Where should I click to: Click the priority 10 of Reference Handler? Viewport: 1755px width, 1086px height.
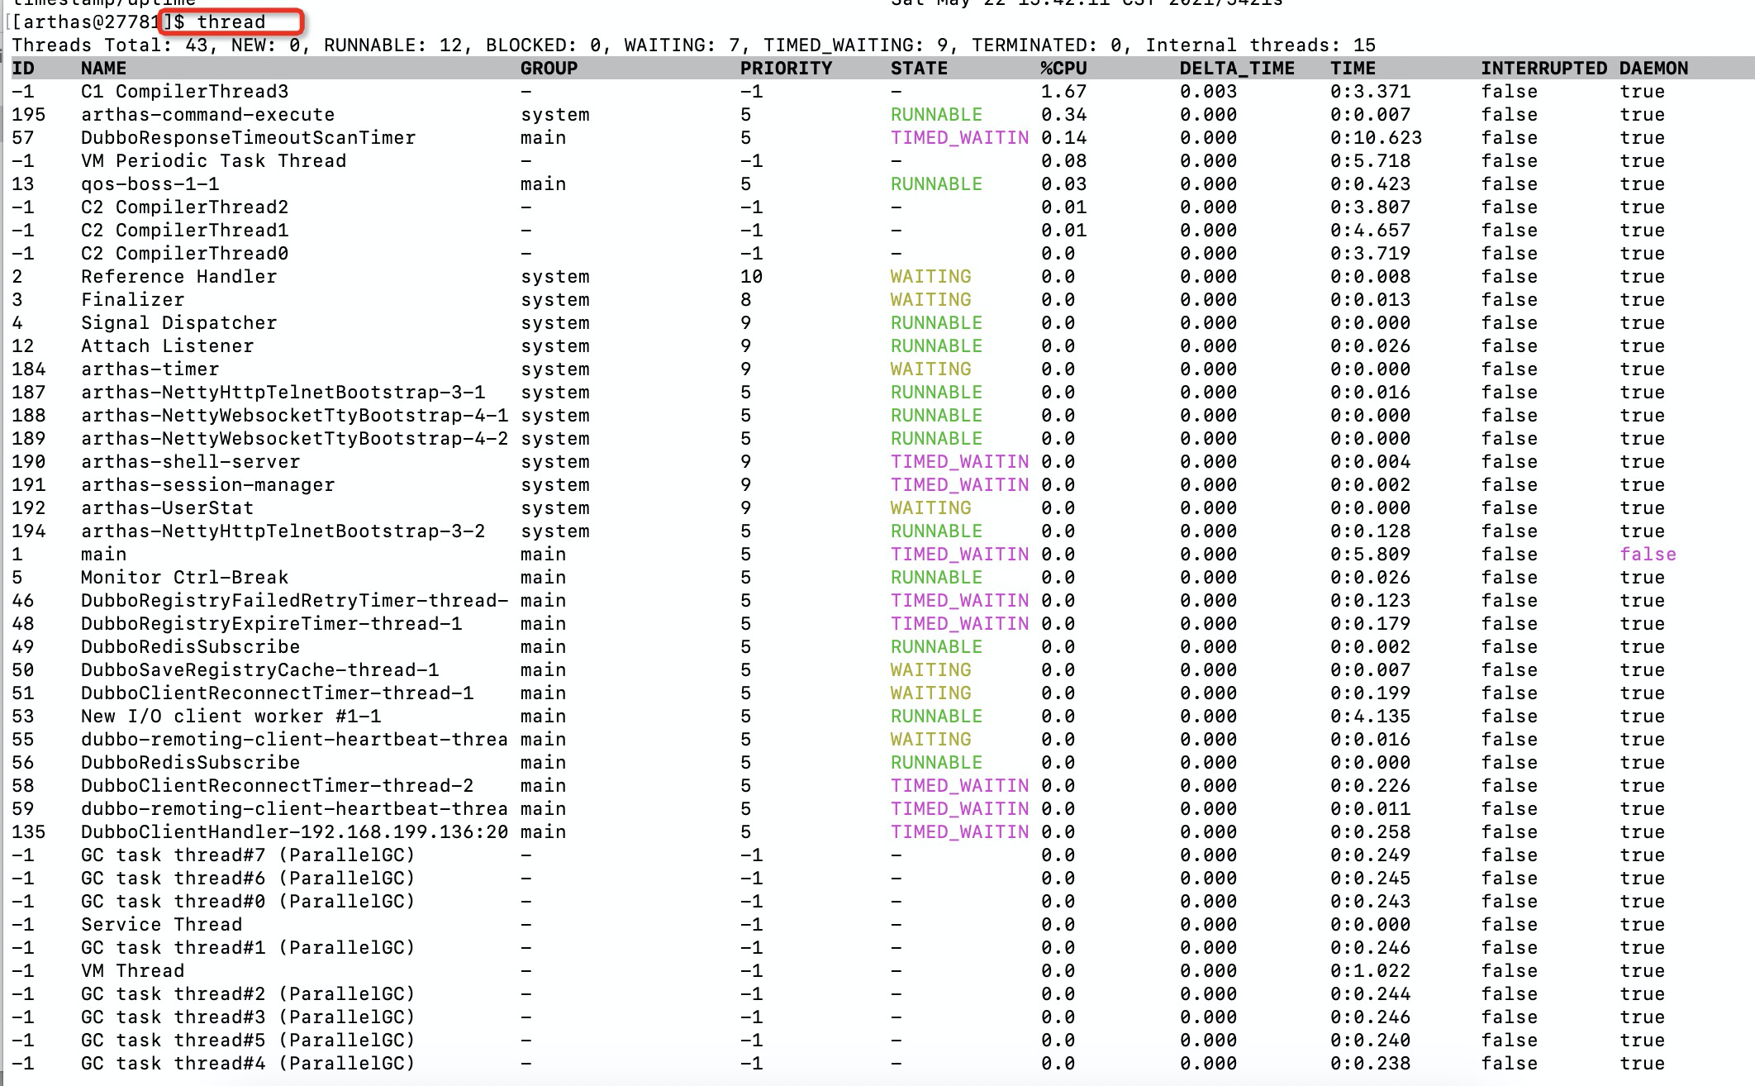[x=751, y=276]
